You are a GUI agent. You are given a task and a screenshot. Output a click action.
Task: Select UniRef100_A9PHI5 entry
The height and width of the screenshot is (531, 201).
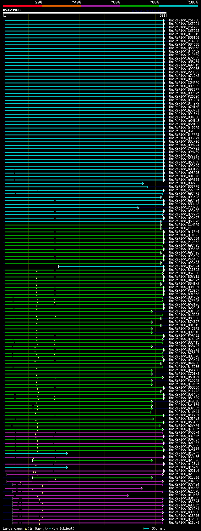[184, 65]
